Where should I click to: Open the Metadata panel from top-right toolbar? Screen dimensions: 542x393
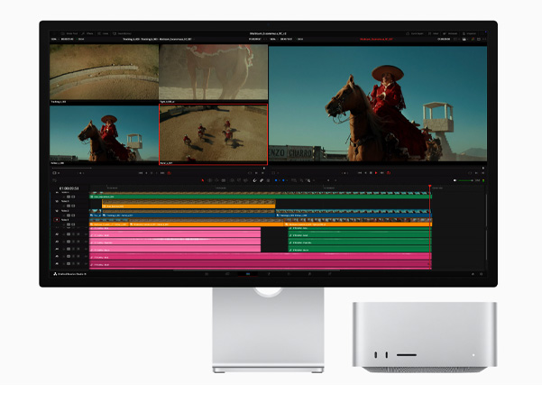(450, 33)
